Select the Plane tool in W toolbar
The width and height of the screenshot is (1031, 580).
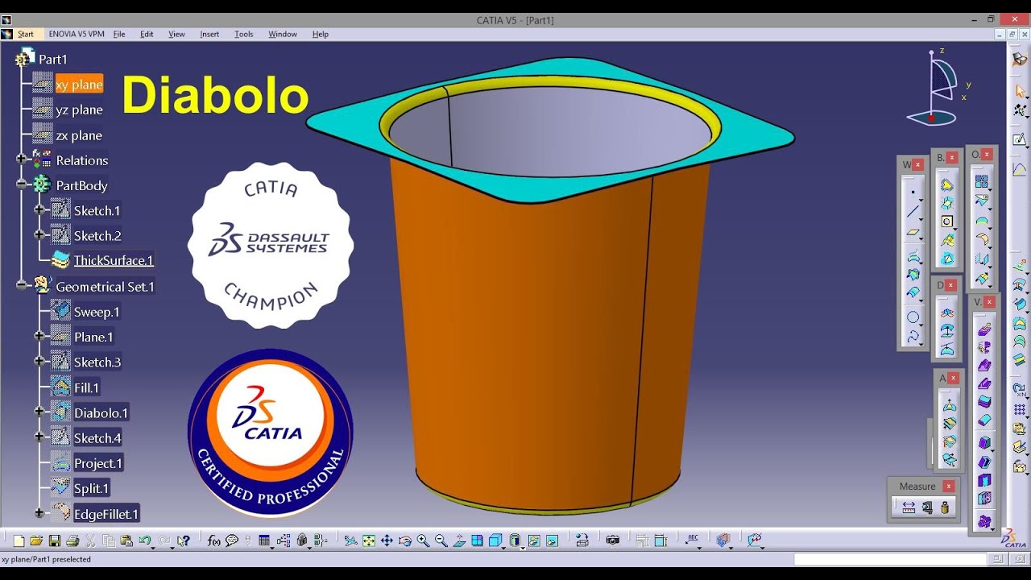(x=913, y=233)
